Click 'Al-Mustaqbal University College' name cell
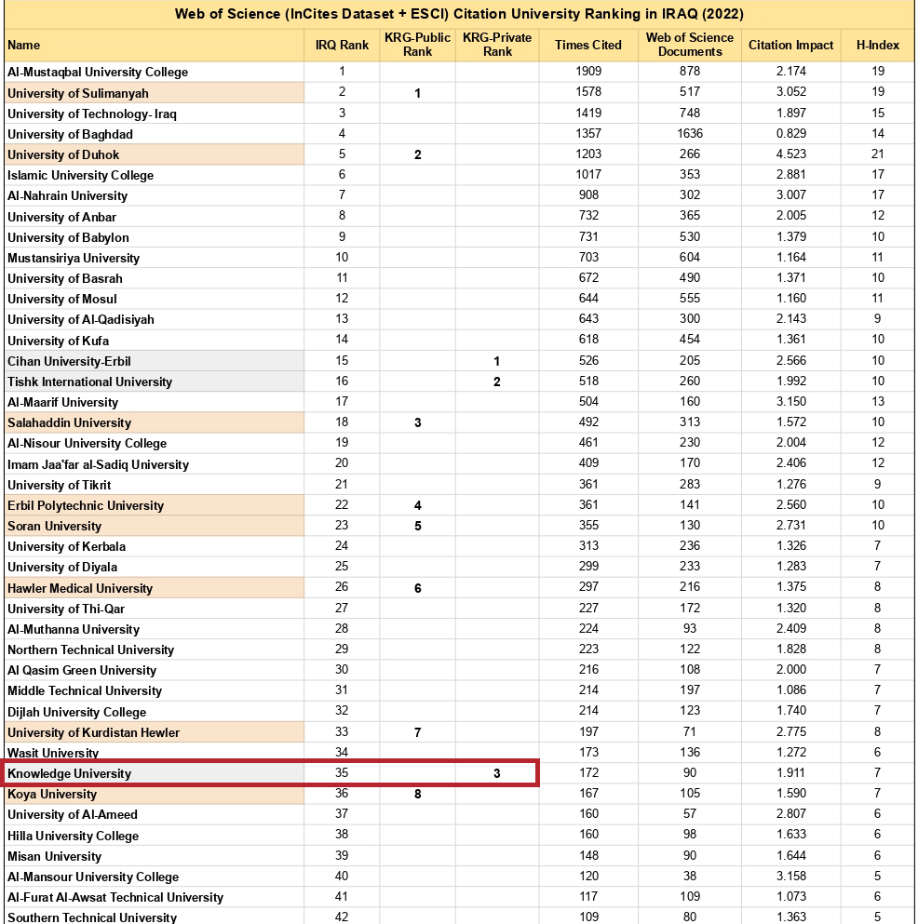Screen dimensions: 918x924 pos(155,72)
